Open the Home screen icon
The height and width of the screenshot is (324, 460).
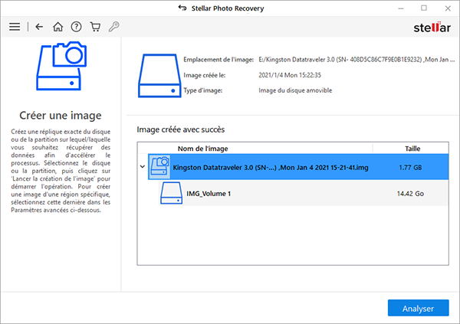[x=58, y=27]
